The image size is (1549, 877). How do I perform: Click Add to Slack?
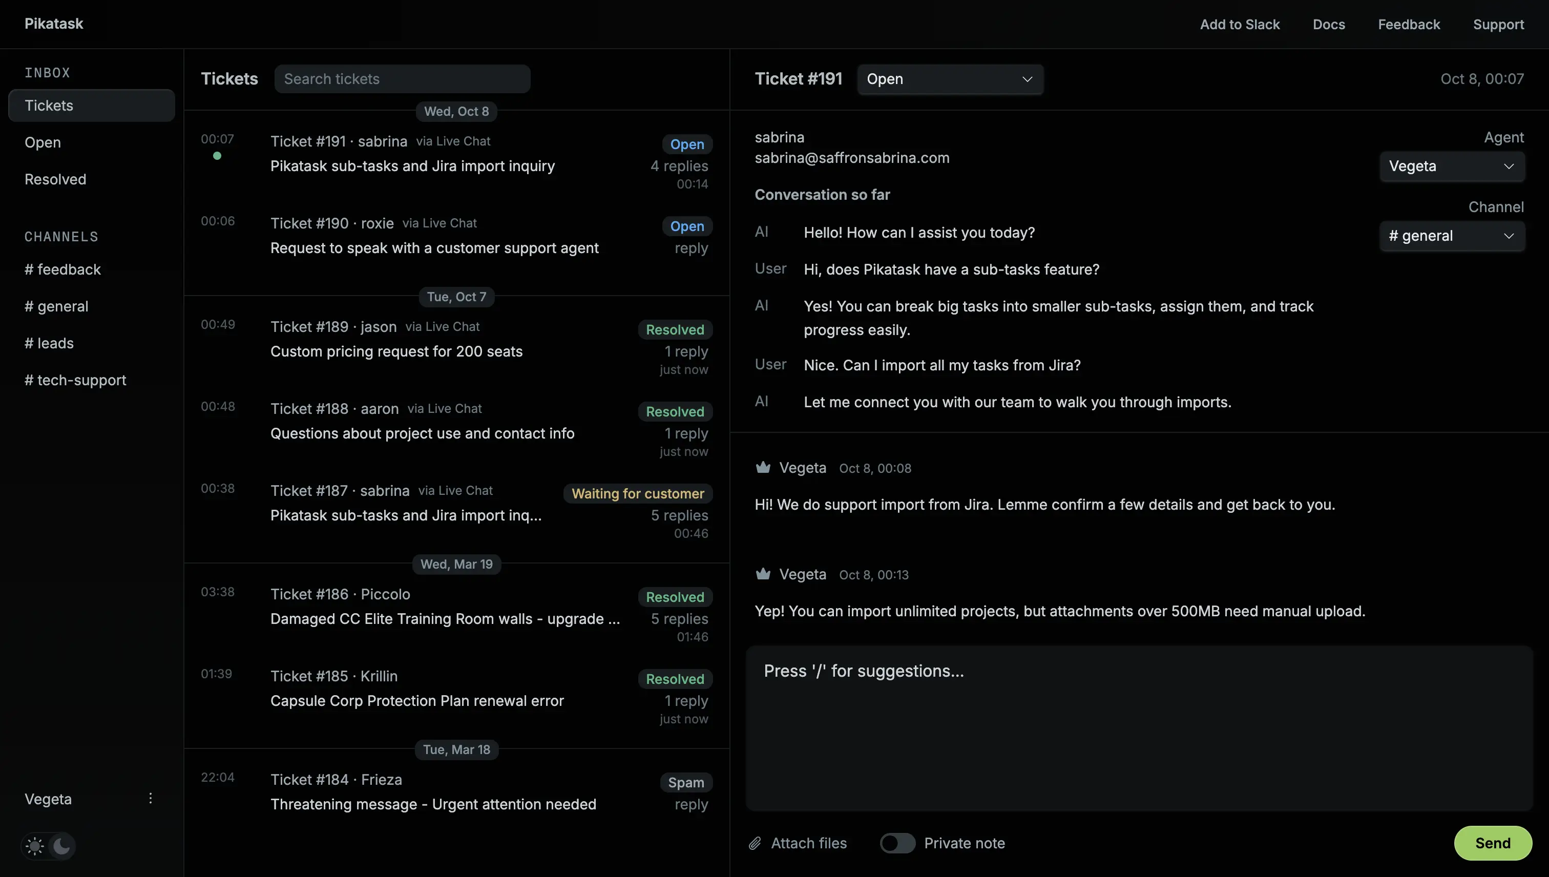1240,24
